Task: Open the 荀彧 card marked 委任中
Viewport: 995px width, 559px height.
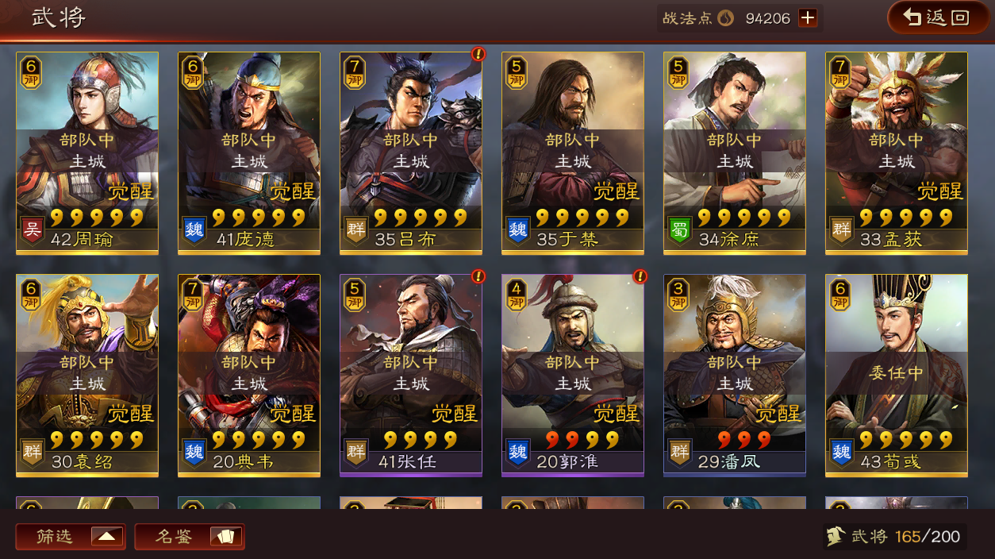Action: [x=897, y=376]
